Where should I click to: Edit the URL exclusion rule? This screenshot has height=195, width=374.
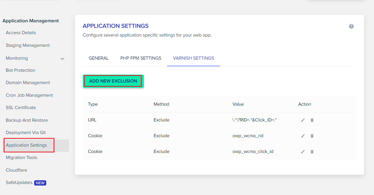[x=303, y=120]
